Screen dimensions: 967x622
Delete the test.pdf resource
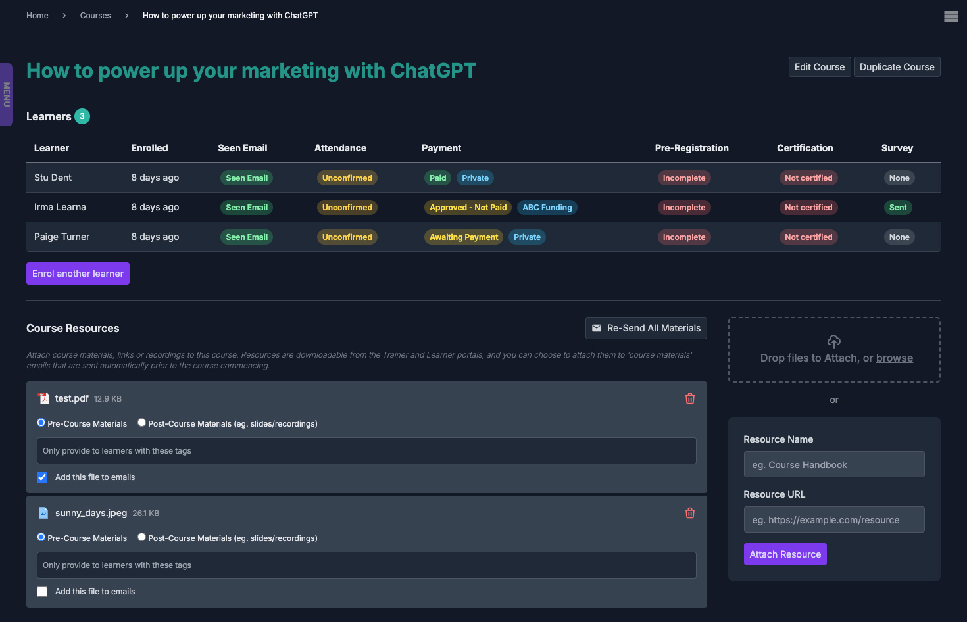tap(689, 398)
